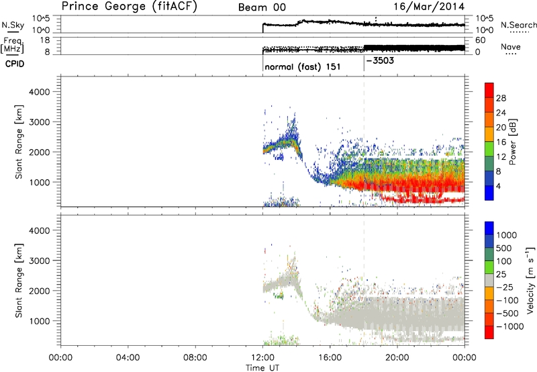Viewport: 537px width, 372px height.
Task: Click the '04:00' time tick label
Action: pos(128,358)
